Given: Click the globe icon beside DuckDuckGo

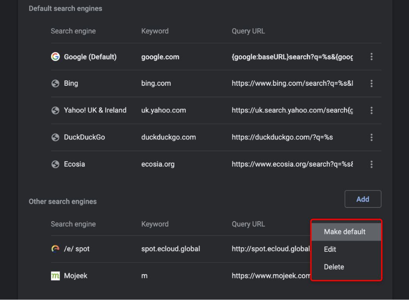Looking at the screenshot, I should click(x=55, y=137).
